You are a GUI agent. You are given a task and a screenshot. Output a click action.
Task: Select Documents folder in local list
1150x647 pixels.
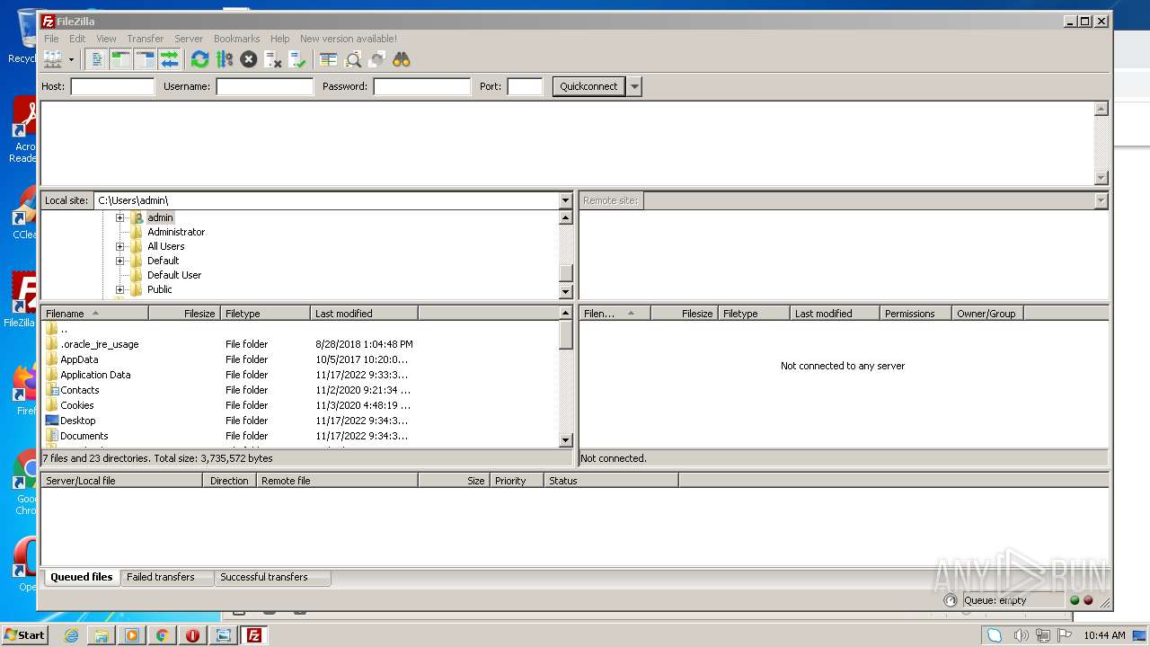coord(84,436)
